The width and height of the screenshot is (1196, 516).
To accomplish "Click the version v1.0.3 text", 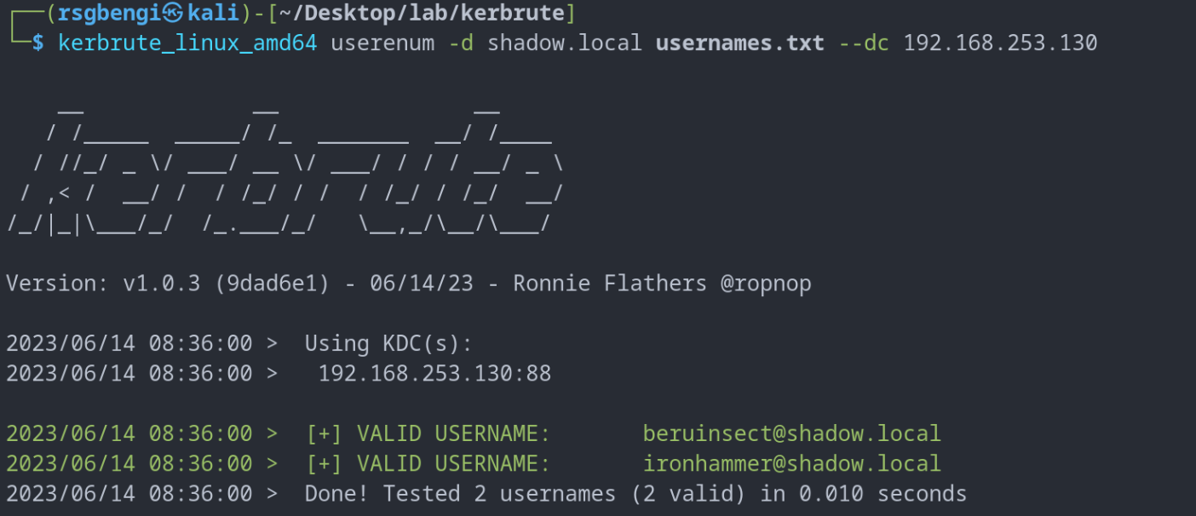I will coord(162,284).
